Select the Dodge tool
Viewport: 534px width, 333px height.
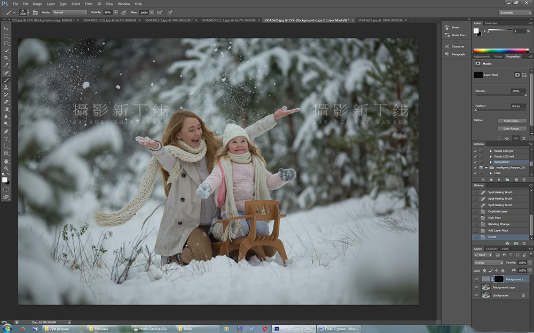click(x=6, y=124)
